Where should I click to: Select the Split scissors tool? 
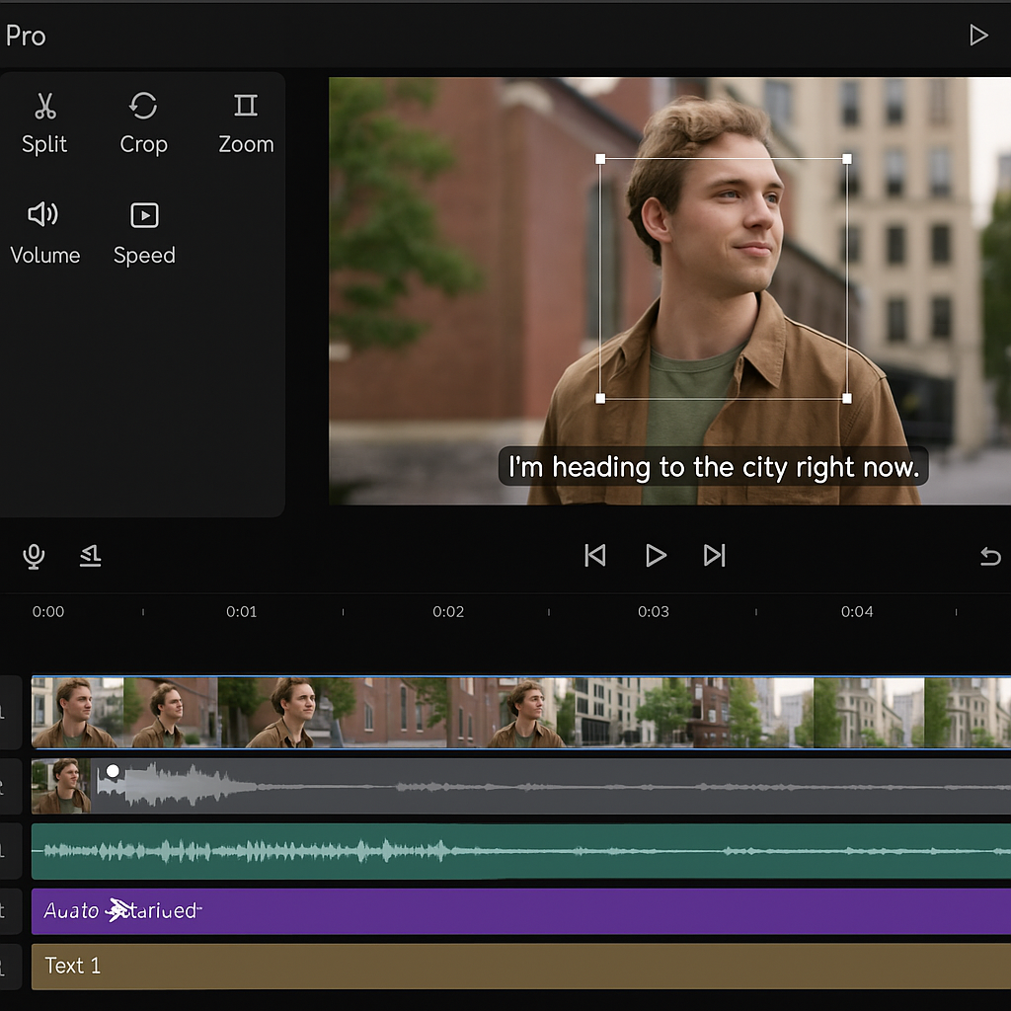pyautogui.click(x=44, y=123)
